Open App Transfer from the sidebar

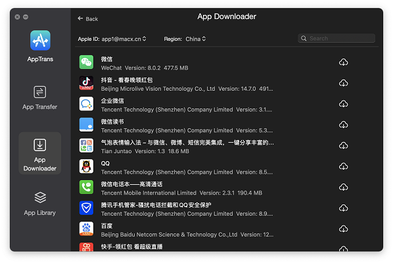point(40,98)
